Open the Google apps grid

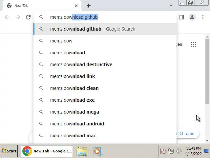pyautogui.click(x=194, y=44)
